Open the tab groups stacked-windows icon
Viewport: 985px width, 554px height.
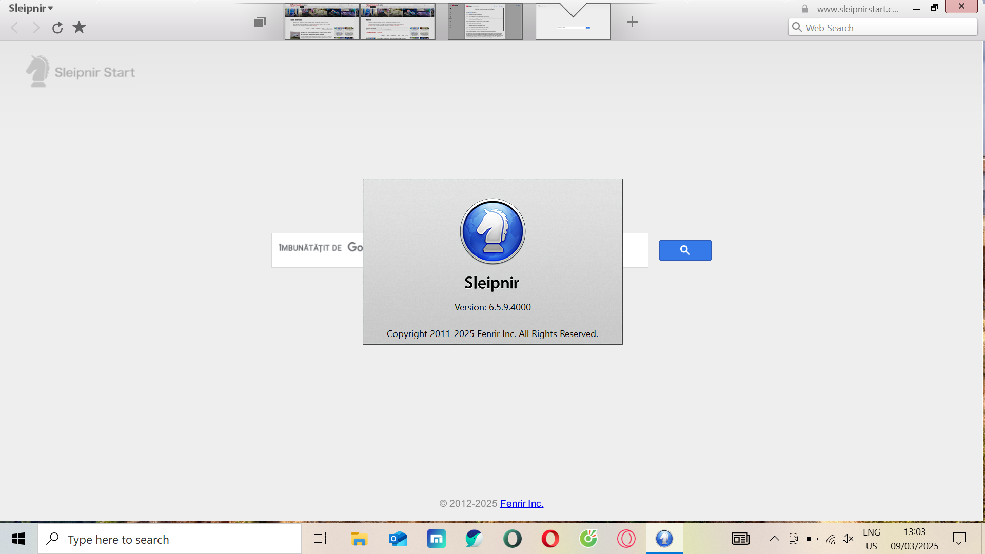(x=260, y=22)
